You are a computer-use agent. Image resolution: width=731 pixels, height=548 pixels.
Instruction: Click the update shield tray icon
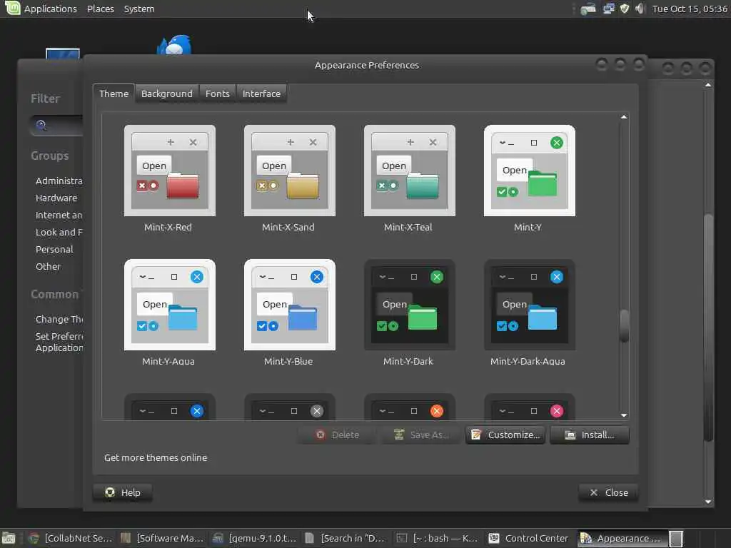tap(625, 9)
